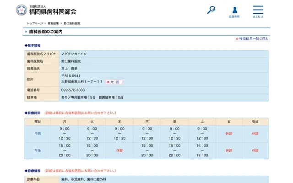
Task: Select the 午前 row header
Action: coord(38,133)
